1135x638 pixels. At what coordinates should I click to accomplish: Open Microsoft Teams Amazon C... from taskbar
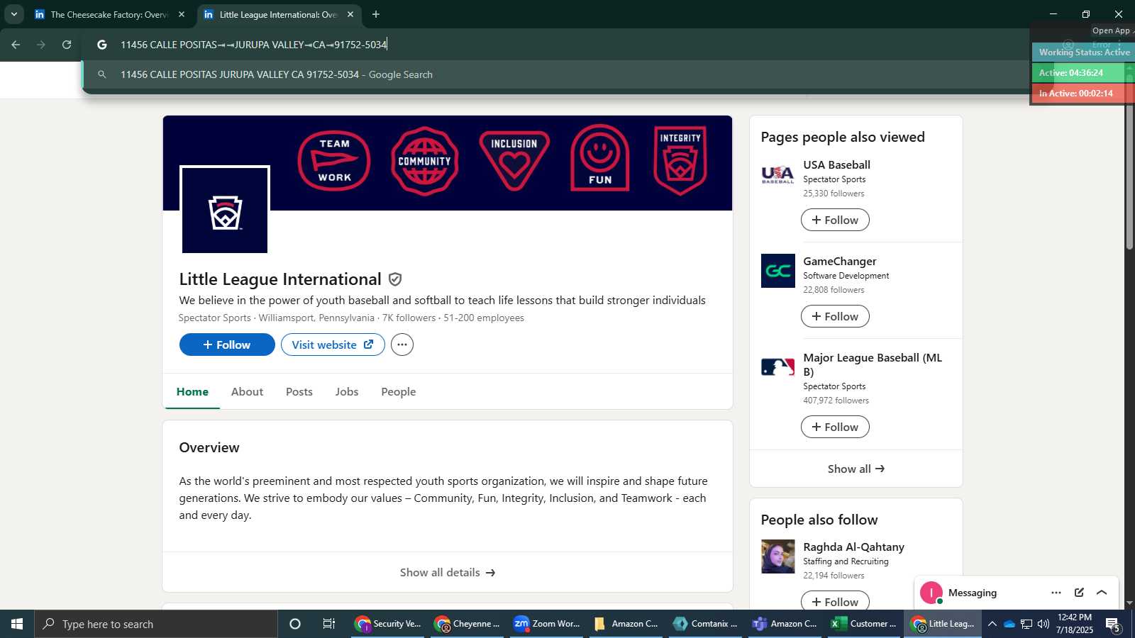[786, 624]
